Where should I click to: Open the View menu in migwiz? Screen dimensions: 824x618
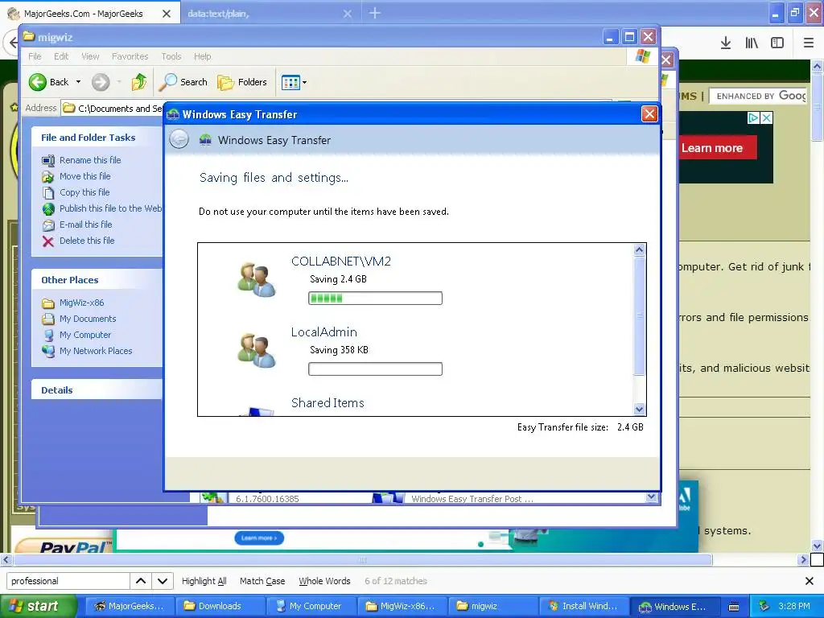[90, 56]
